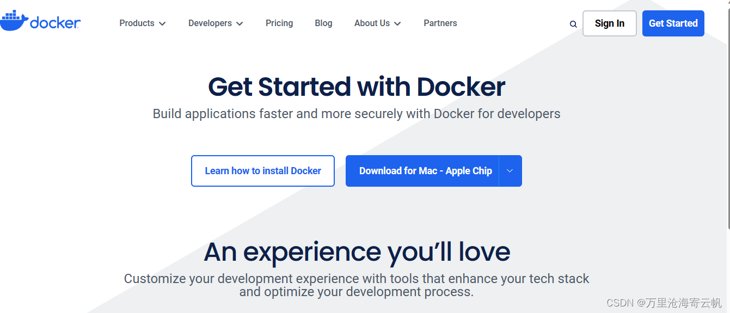Viewport: 730px width, 313px height.
Task: Click the Docker whale logo
Action: point(40,21)
